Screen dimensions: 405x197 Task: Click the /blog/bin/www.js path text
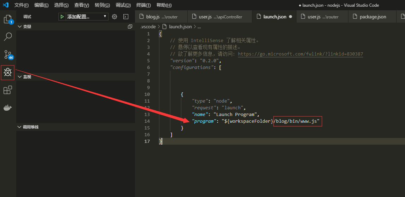[296, 121]
